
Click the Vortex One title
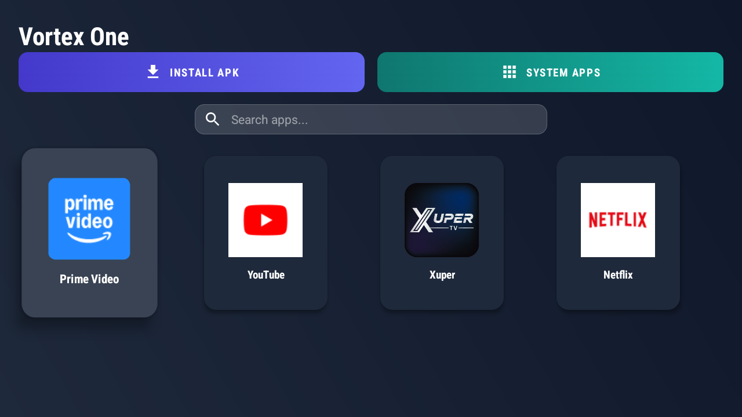point(74,36)
